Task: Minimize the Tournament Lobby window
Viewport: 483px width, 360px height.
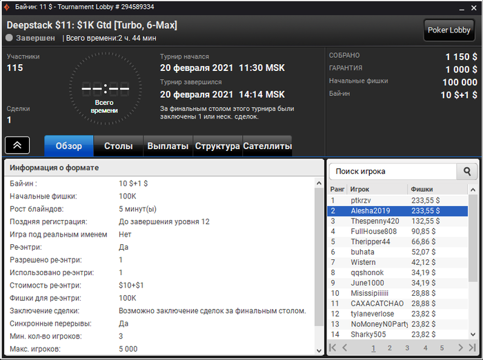Action: [462, 8]
